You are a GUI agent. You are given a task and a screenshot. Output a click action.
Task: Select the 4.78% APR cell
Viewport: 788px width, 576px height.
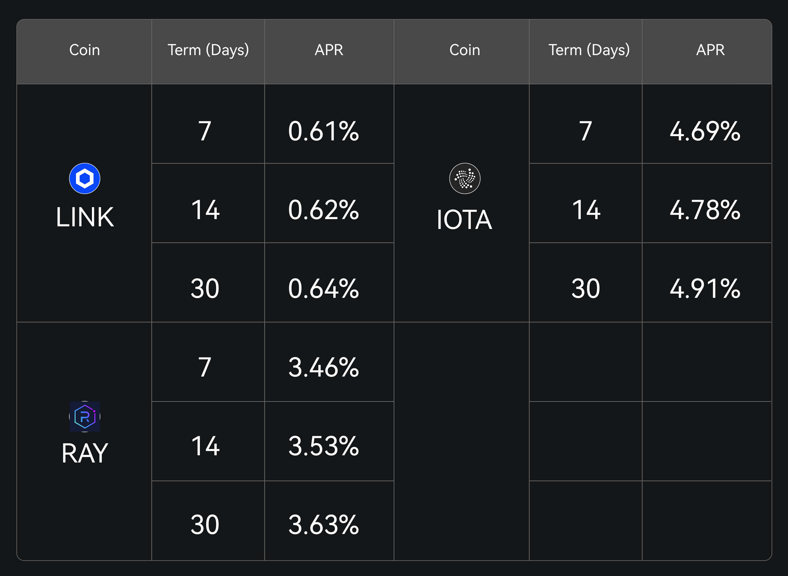coord(705,210)
